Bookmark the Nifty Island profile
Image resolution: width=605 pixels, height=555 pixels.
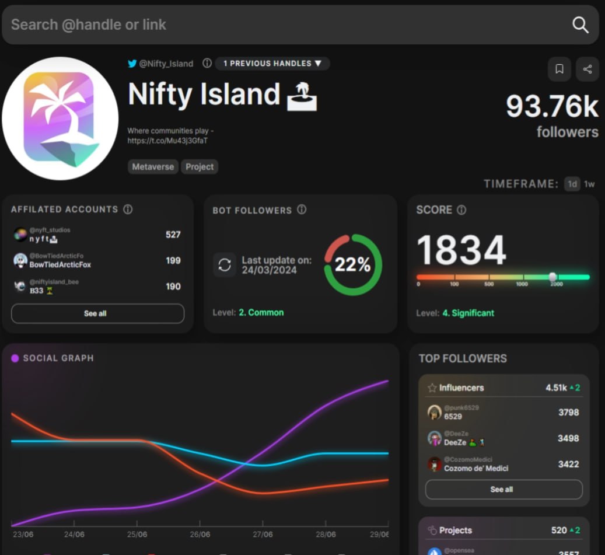[559, 69]
